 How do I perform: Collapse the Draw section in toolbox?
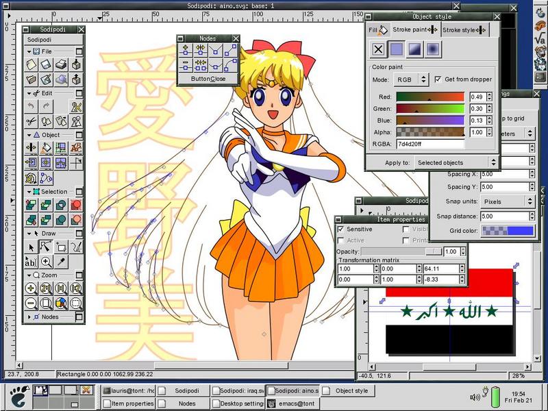click(29, 234)
